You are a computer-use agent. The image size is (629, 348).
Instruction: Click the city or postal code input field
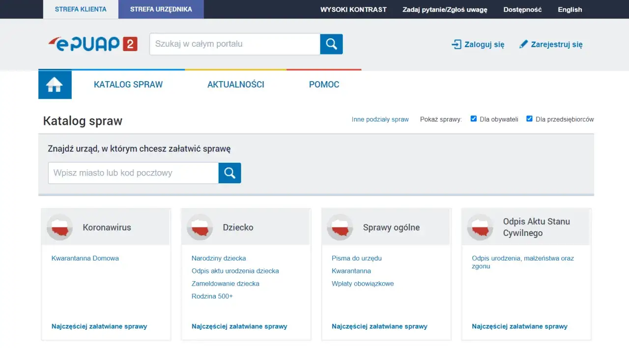click(133, 173)
